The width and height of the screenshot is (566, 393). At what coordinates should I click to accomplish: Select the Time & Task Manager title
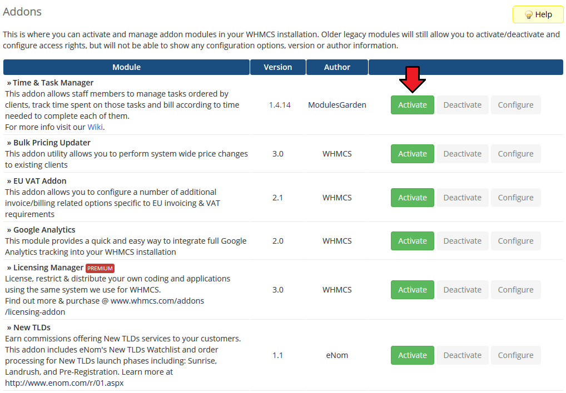tap(53, 83)
